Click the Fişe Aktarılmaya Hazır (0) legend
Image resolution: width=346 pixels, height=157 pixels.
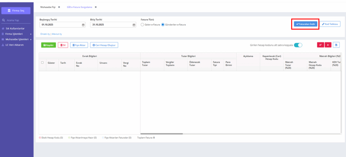[x=82, y=137]
